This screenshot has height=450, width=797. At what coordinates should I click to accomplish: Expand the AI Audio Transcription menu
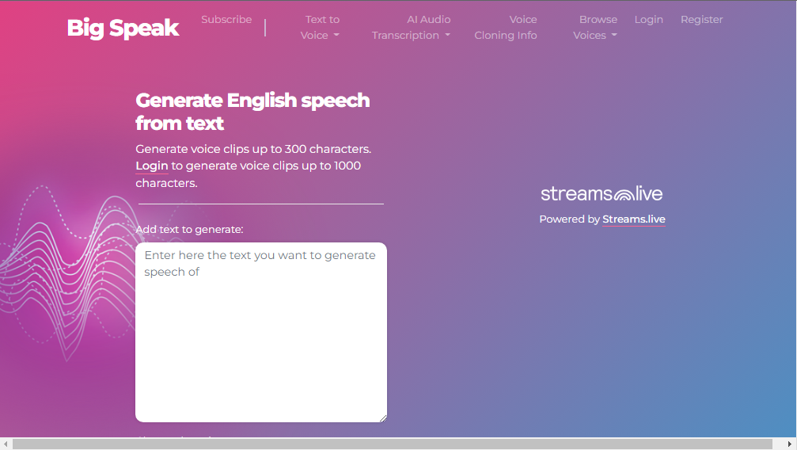click(x=411, y=28)
